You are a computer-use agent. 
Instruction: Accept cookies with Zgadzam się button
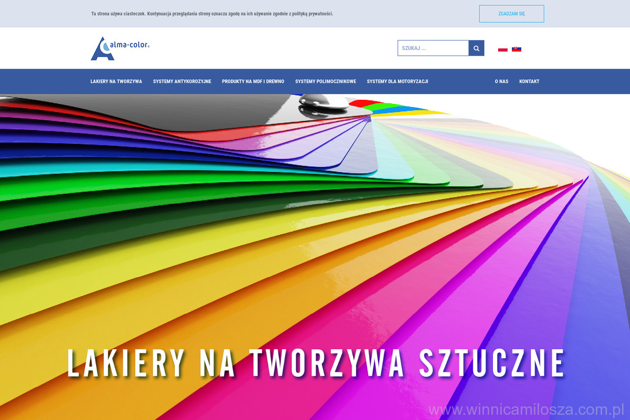click(x=511, y=14)
